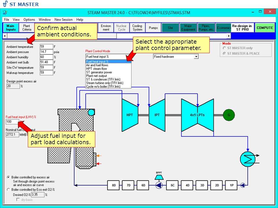Select feedwater heater 6D
Screen dimensions: 278x208
tap(143, 185)
